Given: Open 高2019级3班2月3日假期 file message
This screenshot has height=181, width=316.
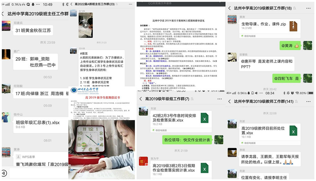Looking at the screenshot, I should click(x=181, y=170).
